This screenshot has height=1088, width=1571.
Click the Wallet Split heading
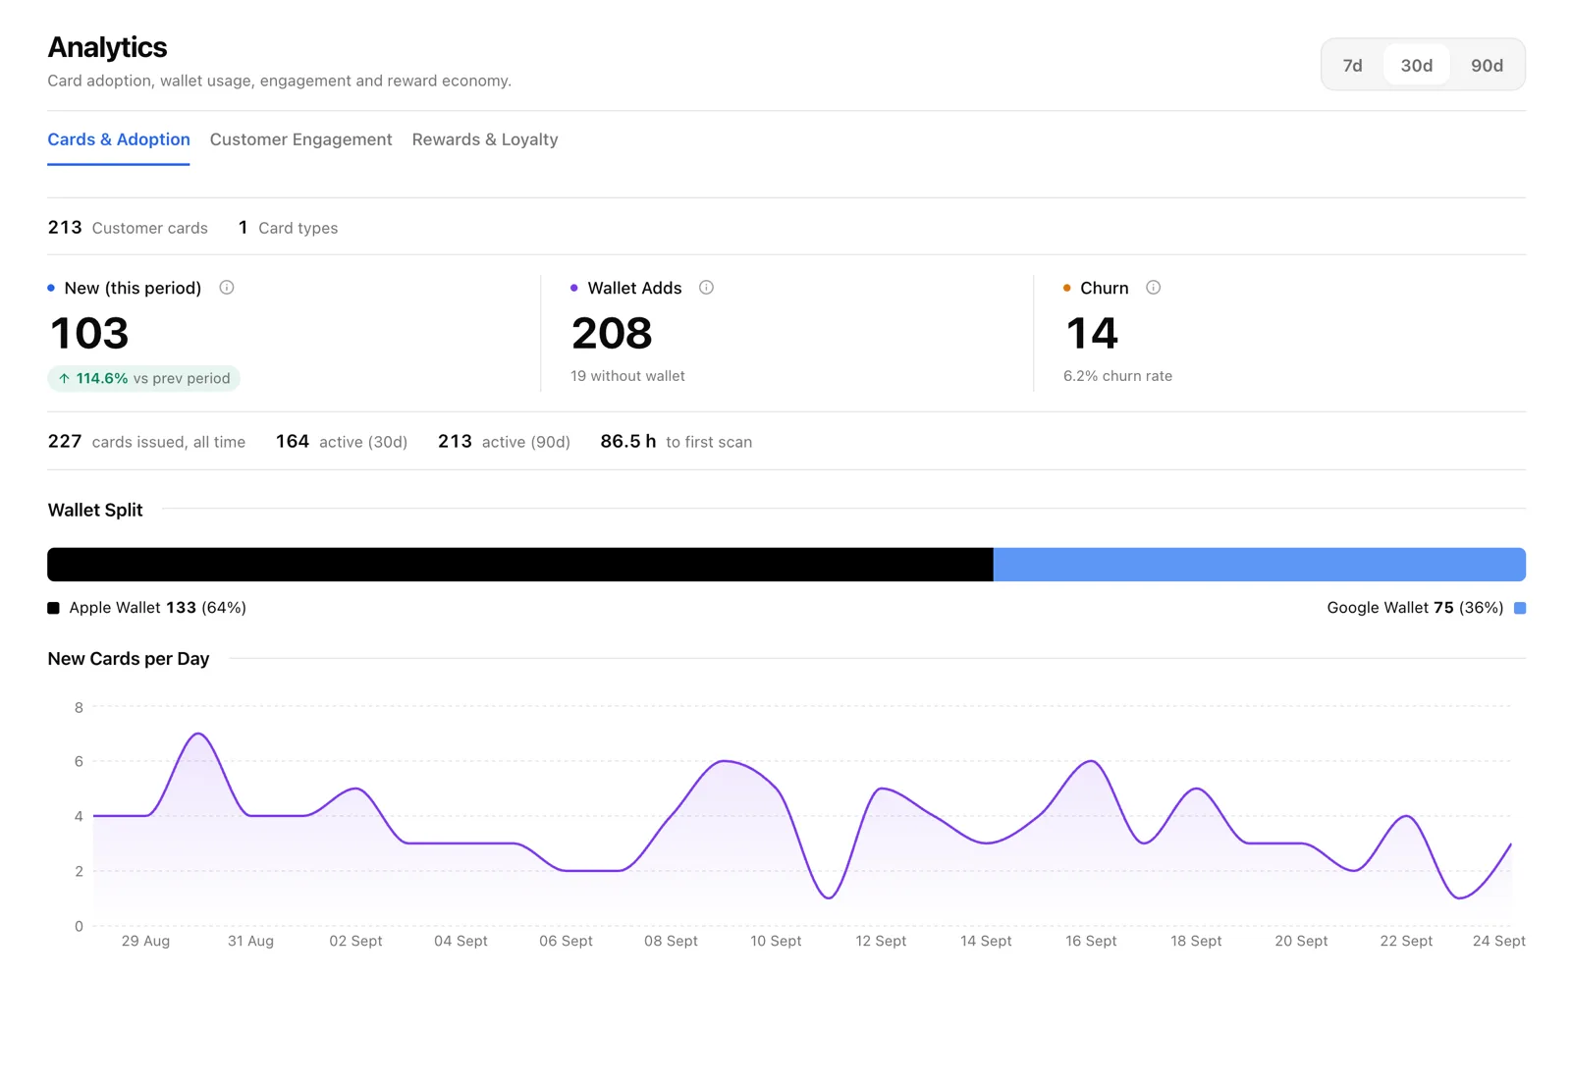click(x=95, y=510)
